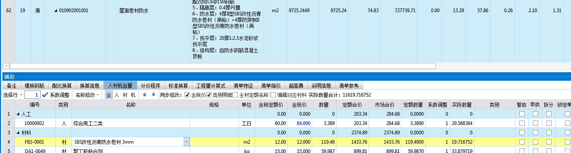Collapse the 010902001001 tree node
Screen dimensions: 571x153
[x=56, y=11]
